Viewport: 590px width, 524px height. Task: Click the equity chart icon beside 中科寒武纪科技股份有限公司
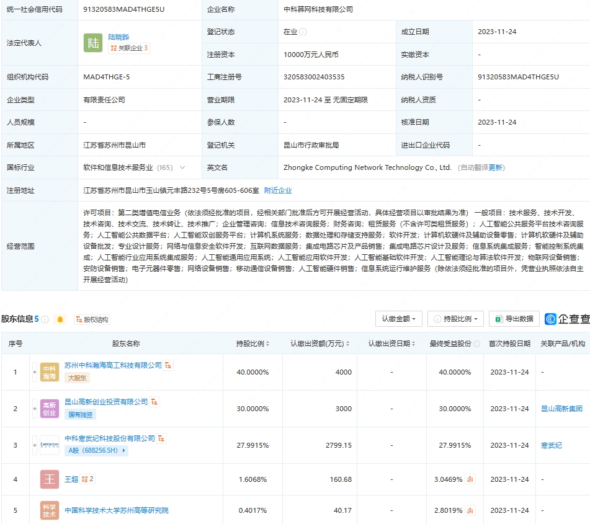click(x=161, y=438)
